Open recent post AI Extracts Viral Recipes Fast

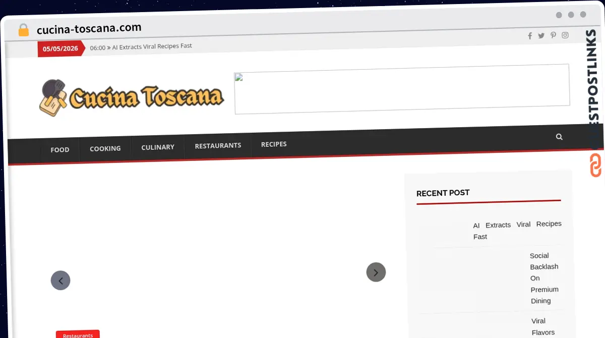[x=517, y=230]
